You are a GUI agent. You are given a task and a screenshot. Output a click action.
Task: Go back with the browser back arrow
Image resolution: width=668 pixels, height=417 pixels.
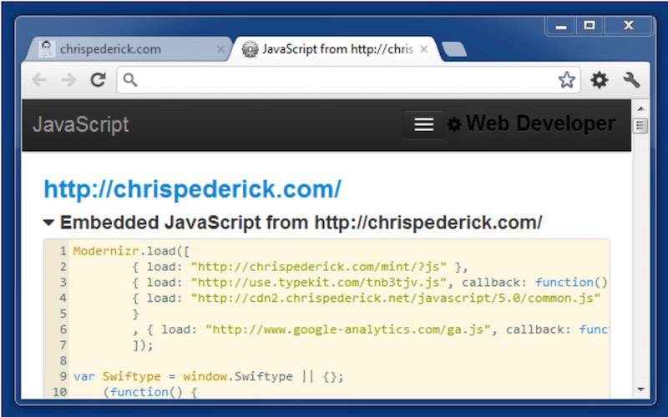coord(39,79)
